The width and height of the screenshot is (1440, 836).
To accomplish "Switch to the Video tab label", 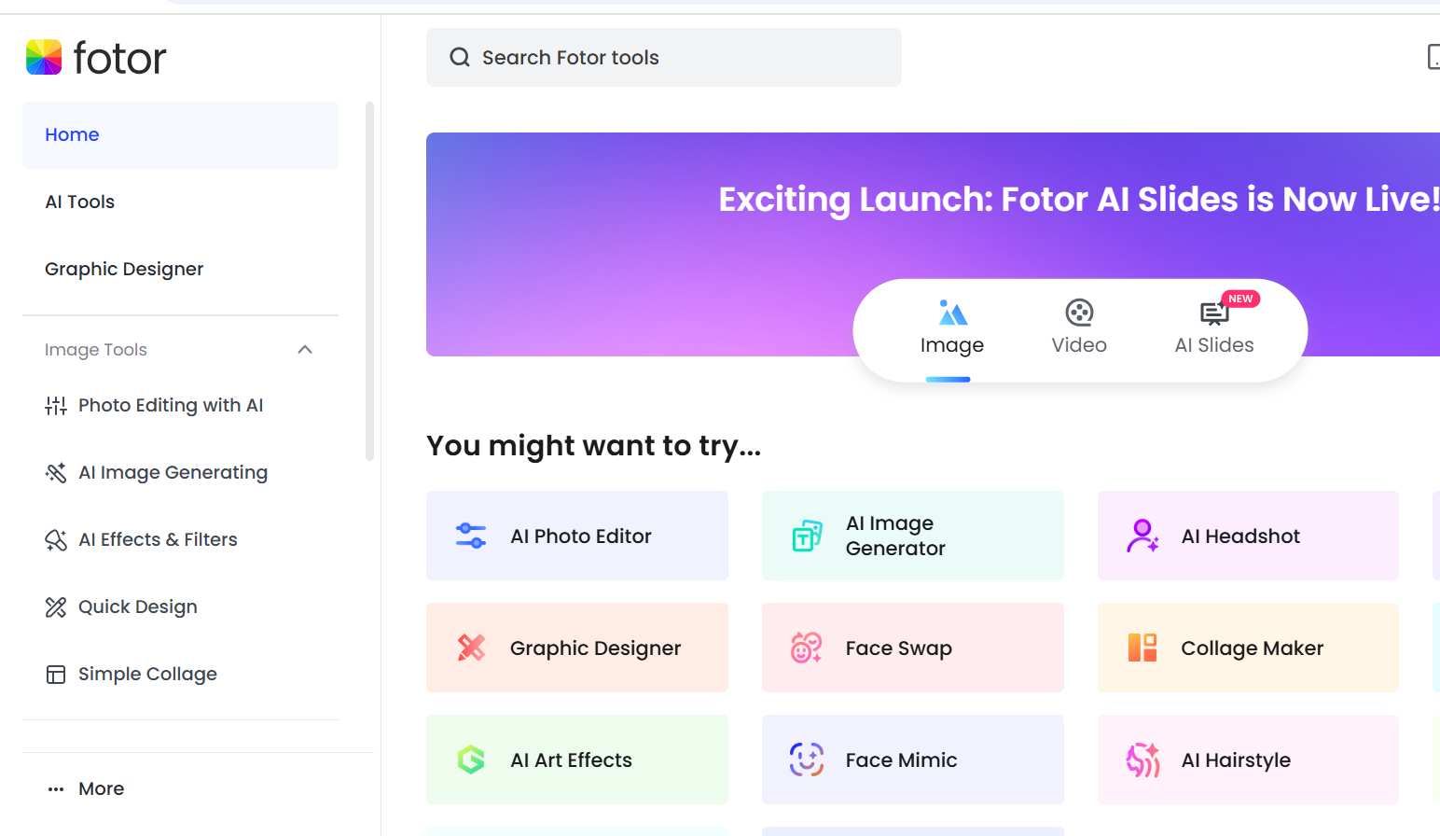I will tap(1079, 345).
